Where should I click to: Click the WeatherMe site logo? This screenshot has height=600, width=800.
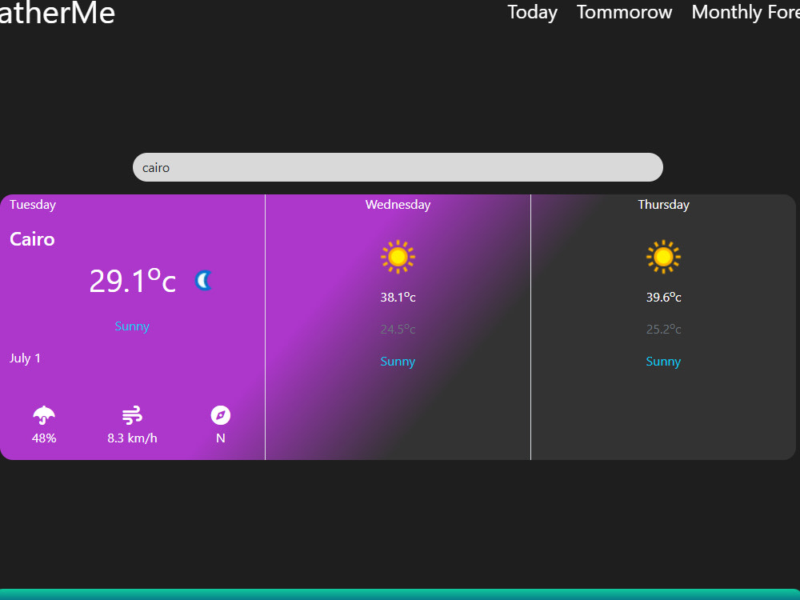click(x=57, y=12)
